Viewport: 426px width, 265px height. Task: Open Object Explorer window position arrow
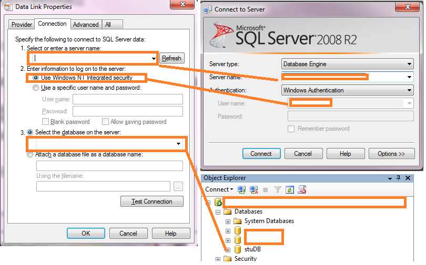point(390,178)
